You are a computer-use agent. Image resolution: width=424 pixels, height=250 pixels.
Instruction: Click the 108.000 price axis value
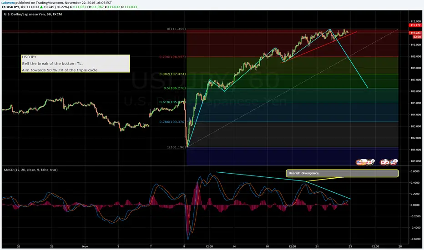416,68
